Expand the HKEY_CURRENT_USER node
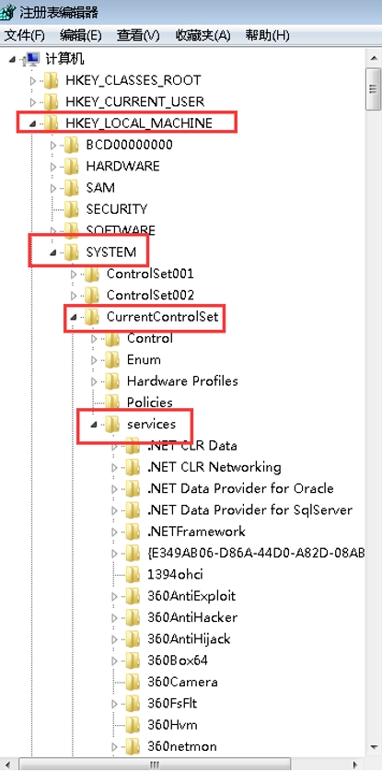382x772 pixels. (x=33, y=102)
